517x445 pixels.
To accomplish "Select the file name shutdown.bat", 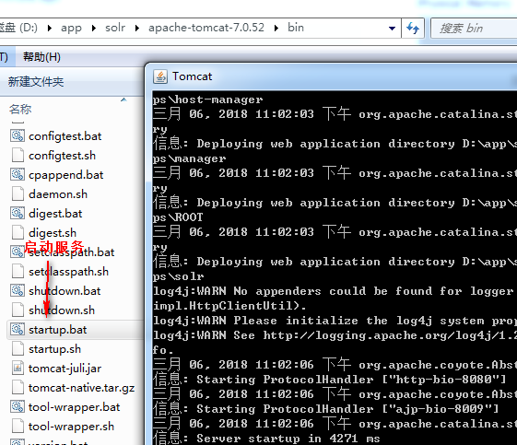I will pos(65,291).
